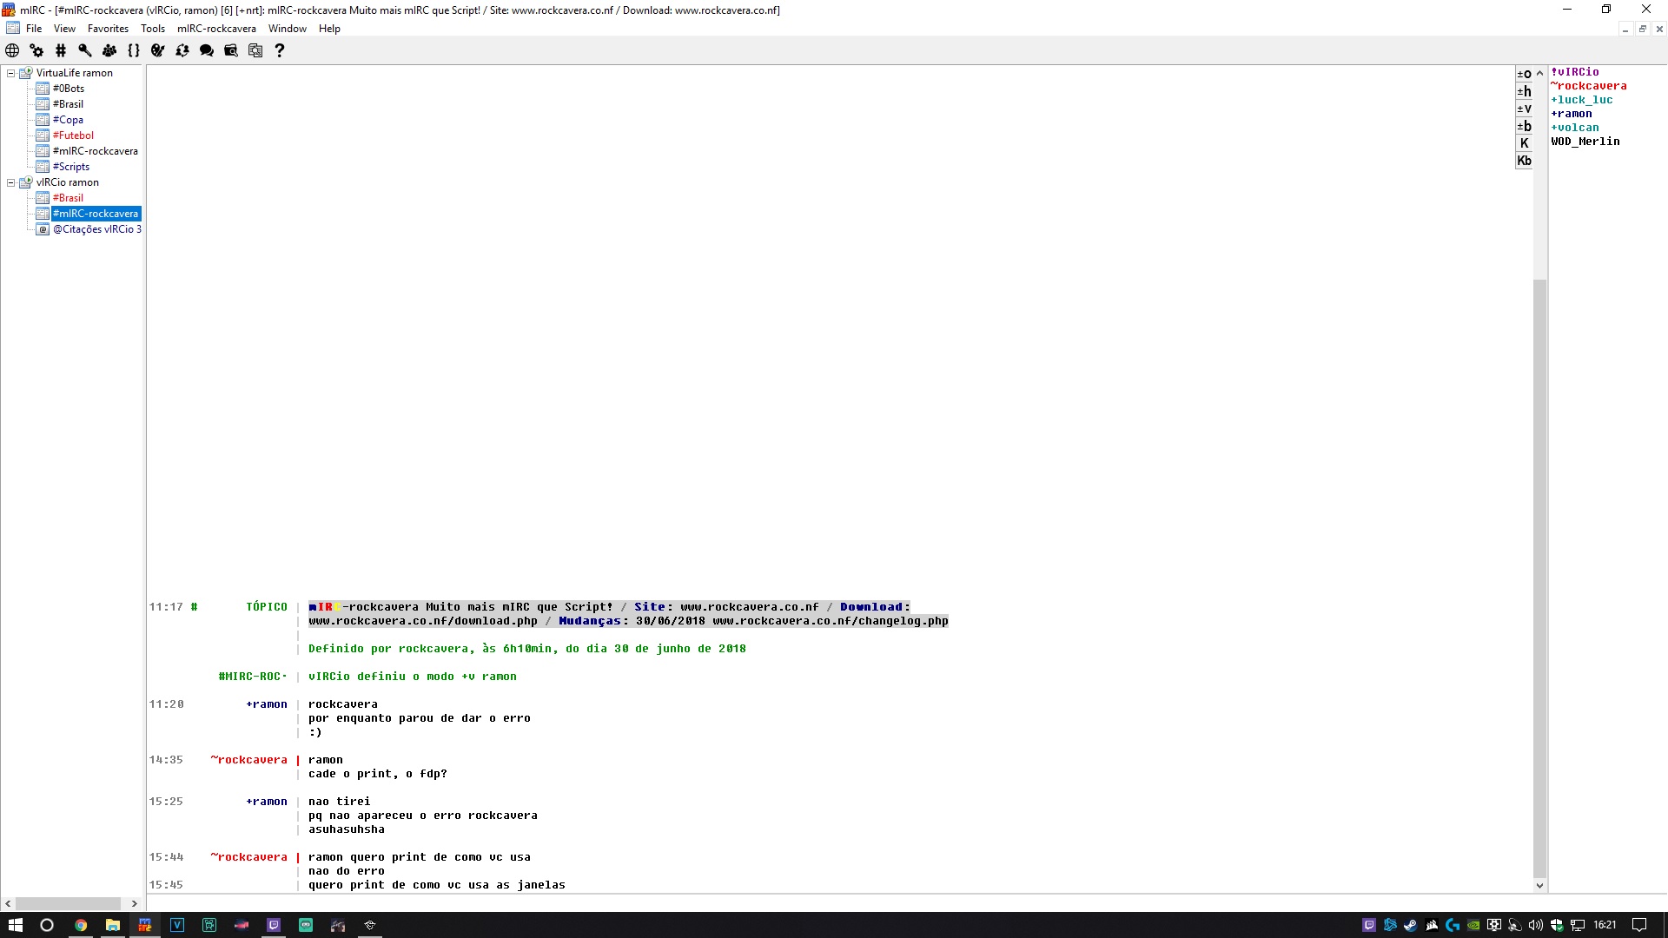Screen dimensions: 1668x938
Task: Restore the inner channel window
Action: 1642,29
